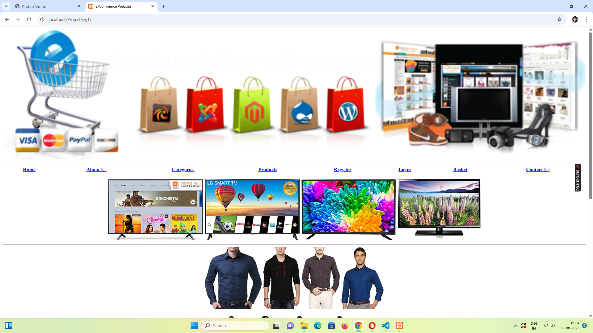Image resolution: width=593 pixels, height=333 pixels.
Task: Open File Explorer from the taskbar
Action: 304,326
